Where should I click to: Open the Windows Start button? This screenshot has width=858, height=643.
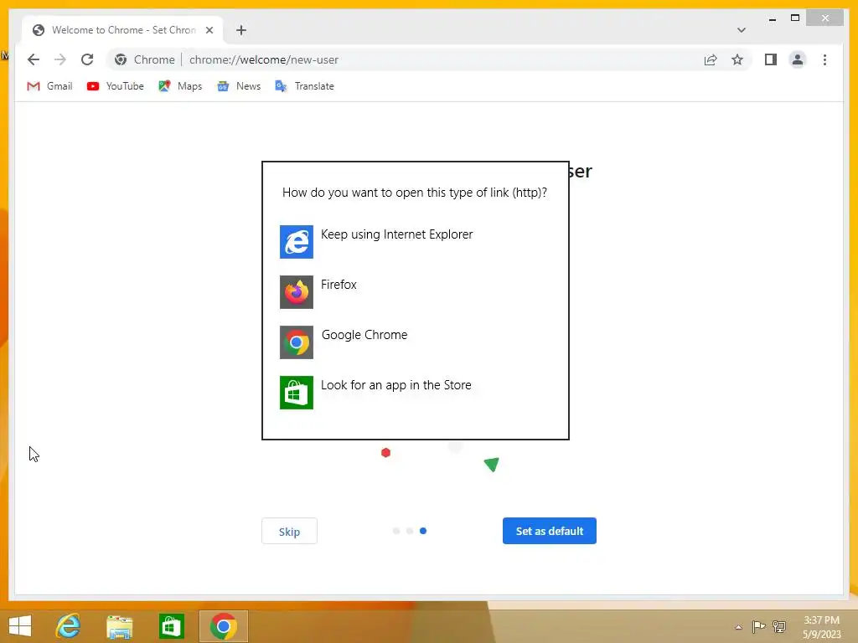coord(20,625)
